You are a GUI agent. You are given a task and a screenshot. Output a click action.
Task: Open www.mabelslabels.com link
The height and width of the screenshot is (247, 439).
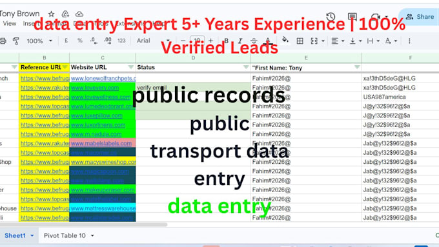[101, 144]
